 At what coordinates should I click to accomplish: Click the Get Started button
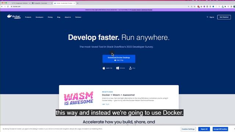coord(224,17)
